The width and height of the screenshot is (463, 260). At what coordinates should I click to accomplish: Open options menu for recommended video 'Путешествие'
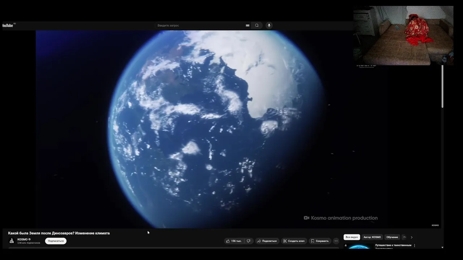pyautogui.click(x=415, y=246)
